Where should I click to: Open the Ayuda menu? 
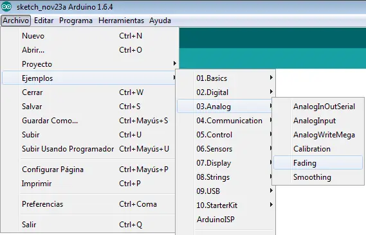pos(160,21)
